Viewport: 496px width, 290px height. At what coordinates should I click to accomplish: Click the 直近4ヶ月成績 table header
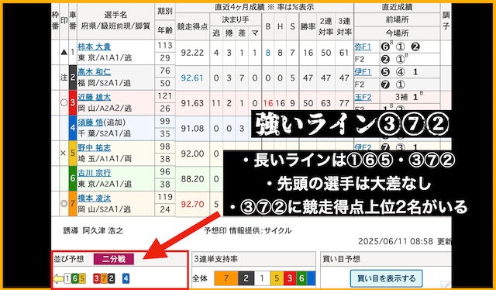click(x=264, y=7)
